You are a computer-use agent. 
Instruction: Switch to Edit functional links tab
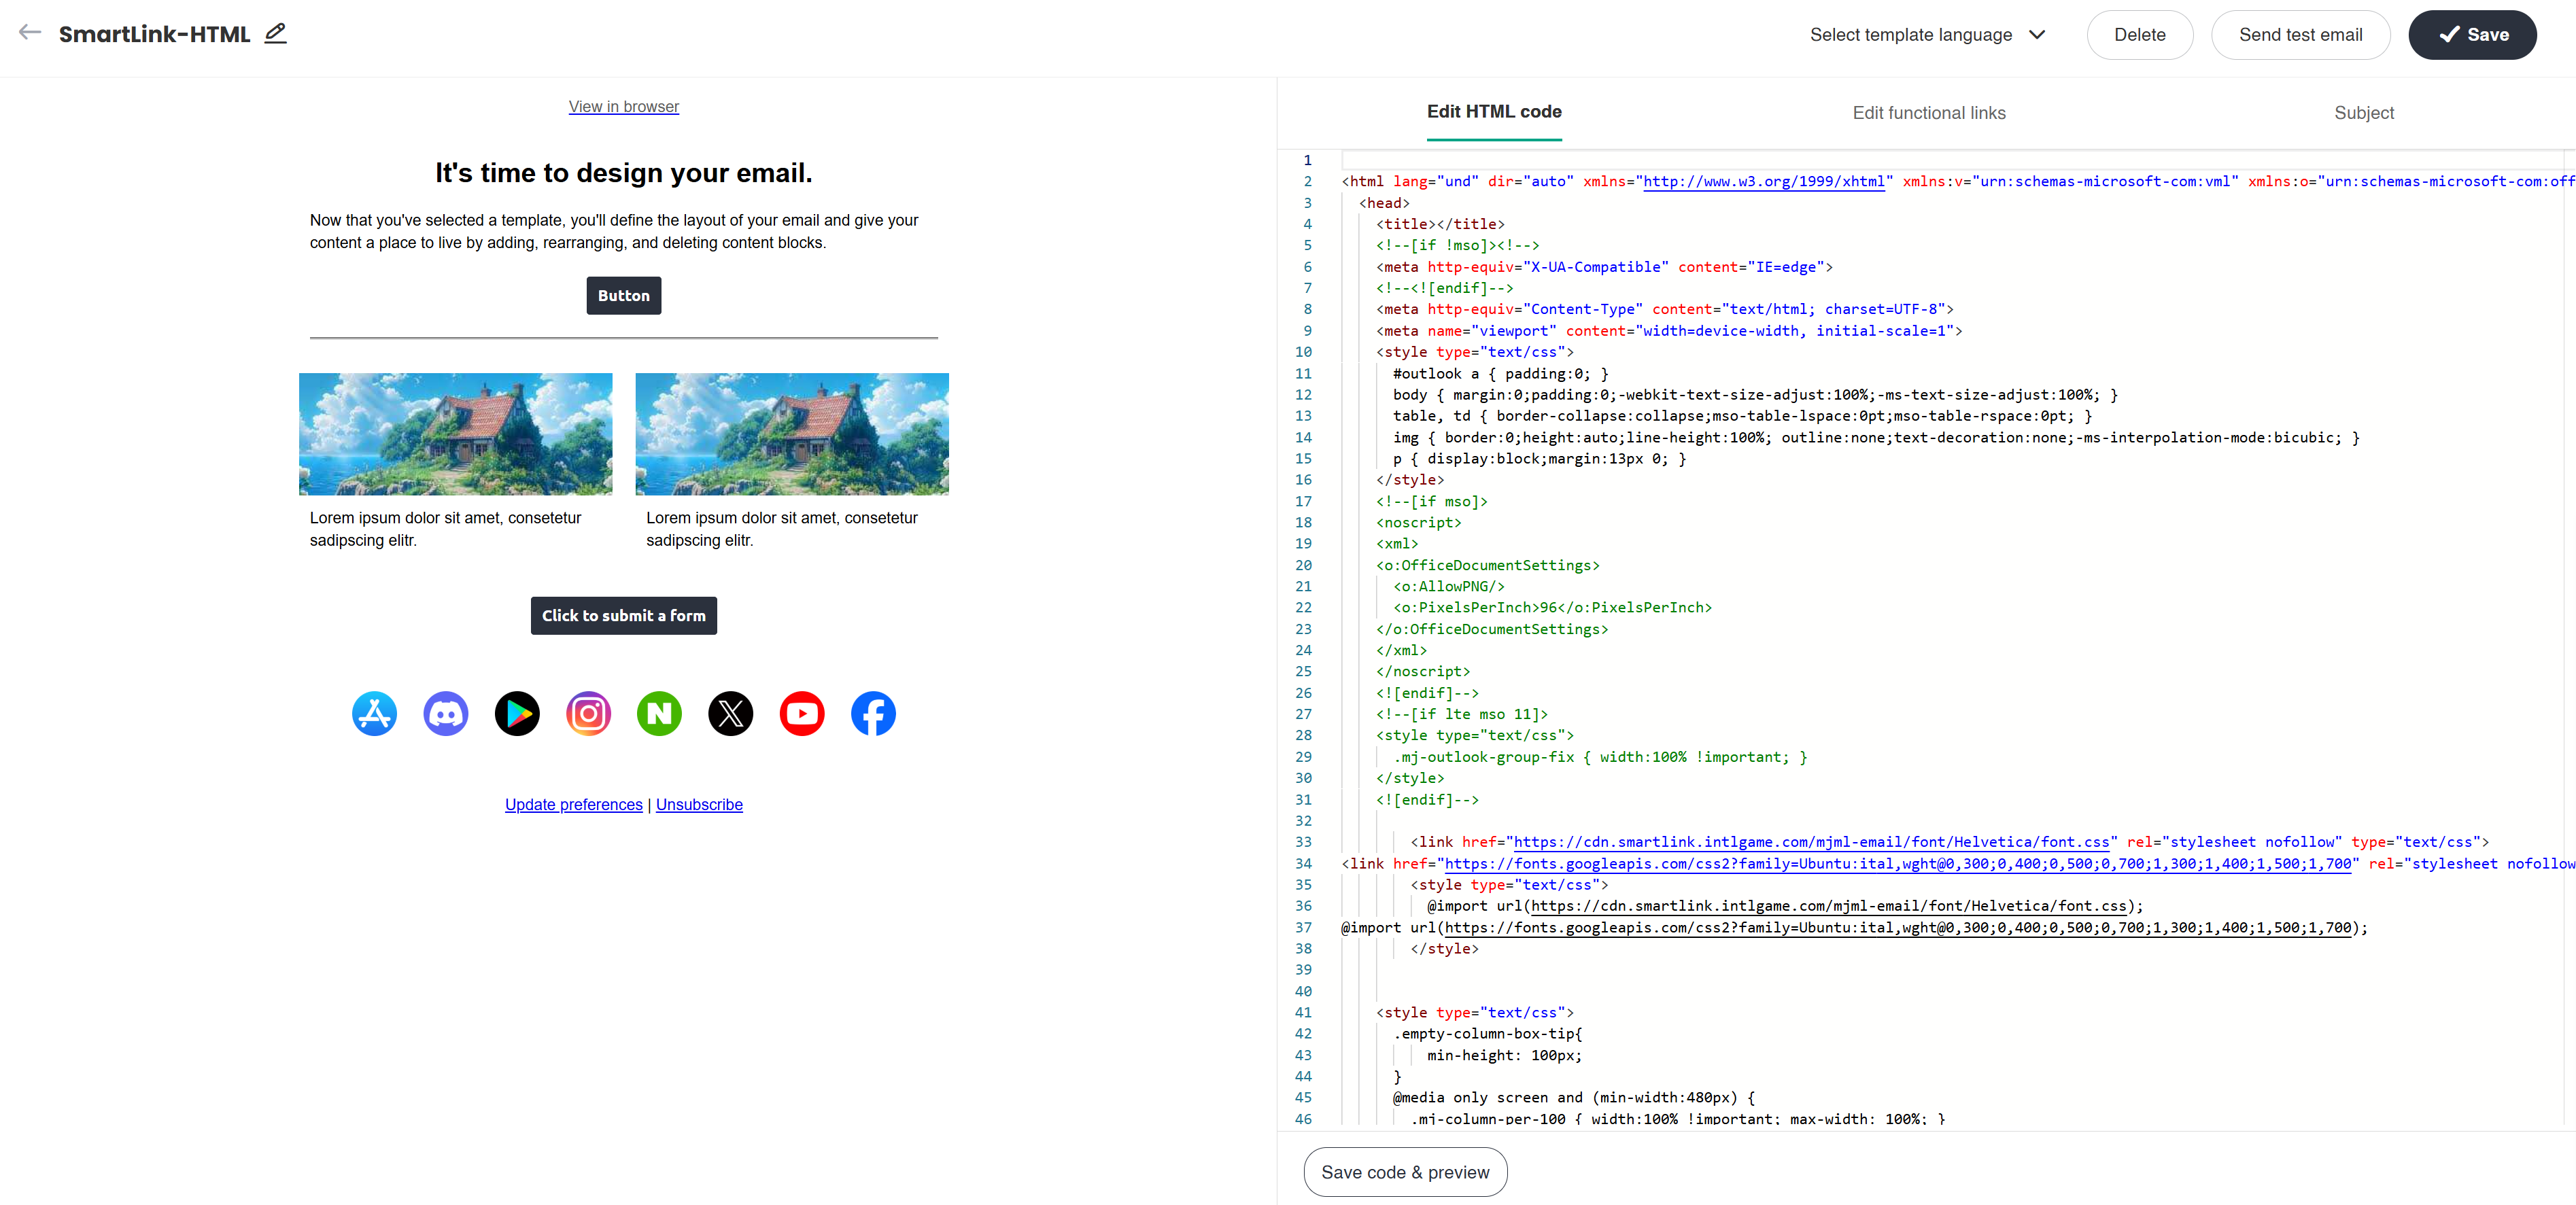(x=1928, y=113)
